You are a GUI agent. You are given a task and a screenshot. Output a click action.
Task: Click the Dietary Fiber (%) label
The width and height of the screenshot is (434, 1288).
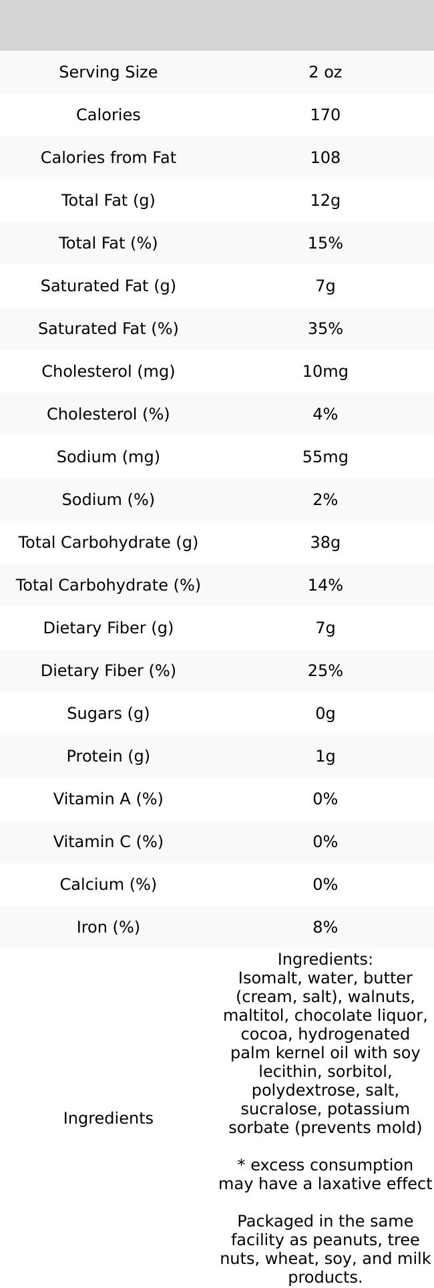108,671
